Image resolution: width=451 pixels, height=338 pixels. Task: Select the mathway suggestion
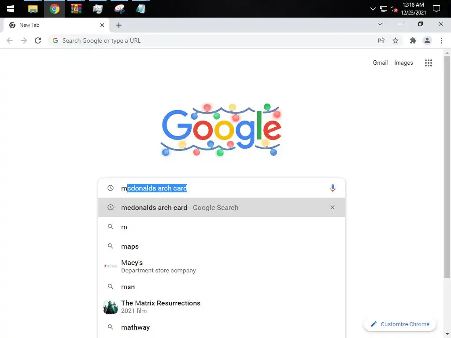click(x=222, y=327)
